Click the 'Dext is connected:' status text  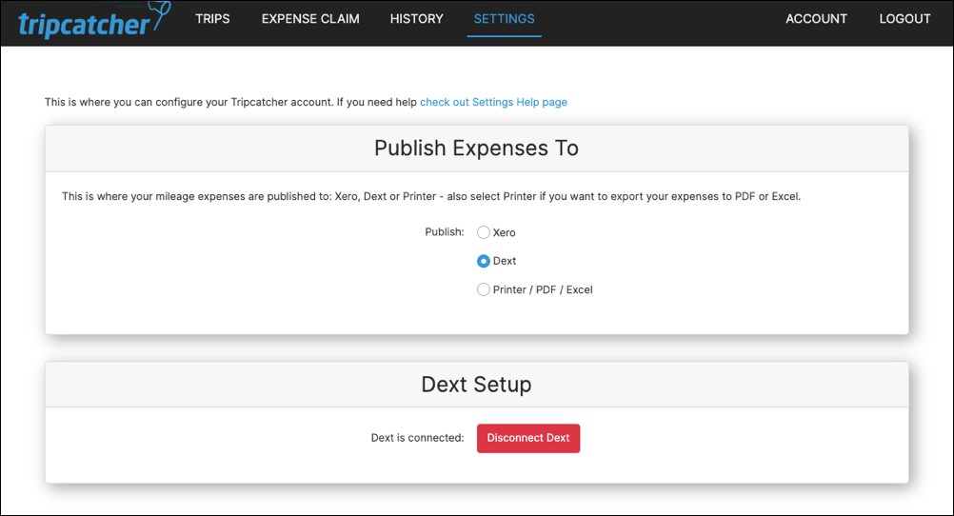tap(417, 438)
